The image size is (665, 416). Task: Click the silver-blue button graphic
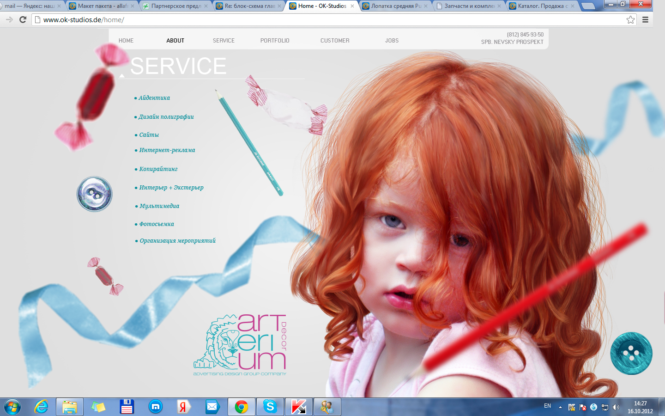coord(95,194)
